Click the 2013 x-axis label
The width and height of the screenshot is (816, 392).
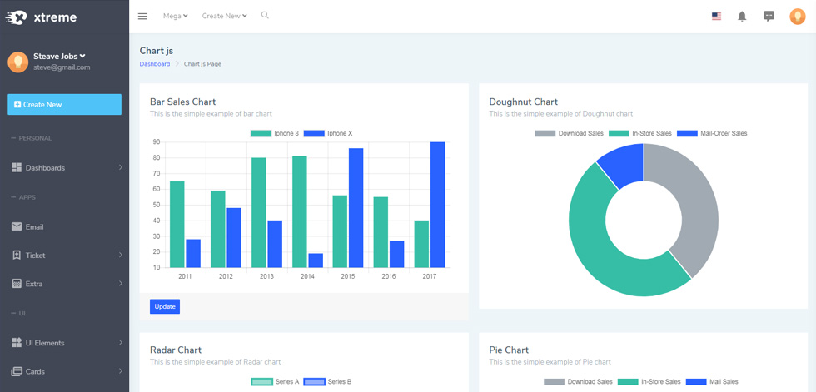[266, 276]
